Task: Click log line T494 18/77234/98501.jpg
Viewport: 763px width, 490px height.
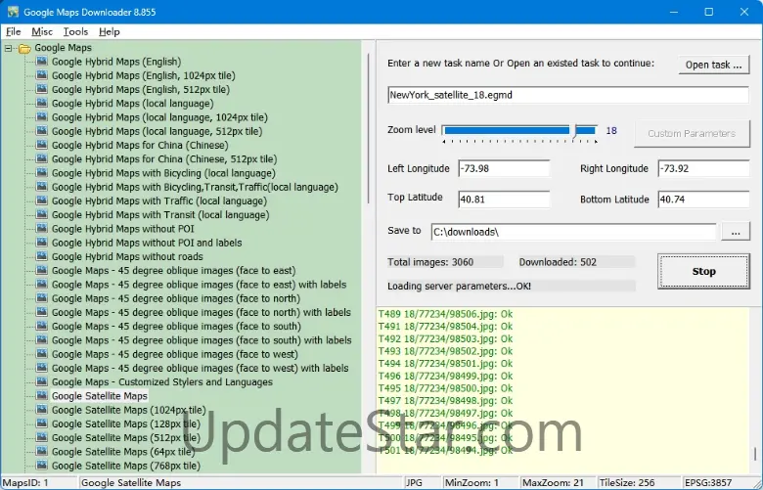Action: pyautogui.click(x=445, y=364)
